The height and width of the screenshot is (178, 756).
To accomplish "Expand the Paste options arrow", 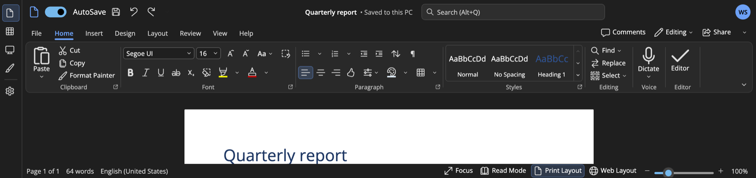I will click(42, 76).
